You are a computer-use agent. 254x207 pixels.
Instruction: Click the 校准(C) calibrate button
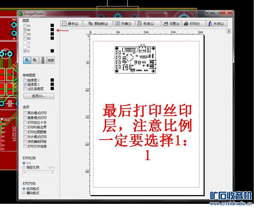pyautogui.click(x=148, y=24)
